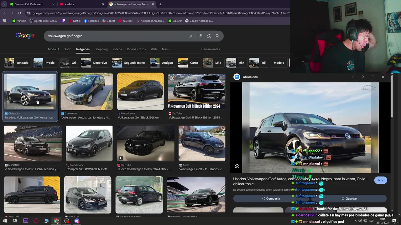Open the Todo results tab
Screen dimensions: 401x225
point(68,49)
